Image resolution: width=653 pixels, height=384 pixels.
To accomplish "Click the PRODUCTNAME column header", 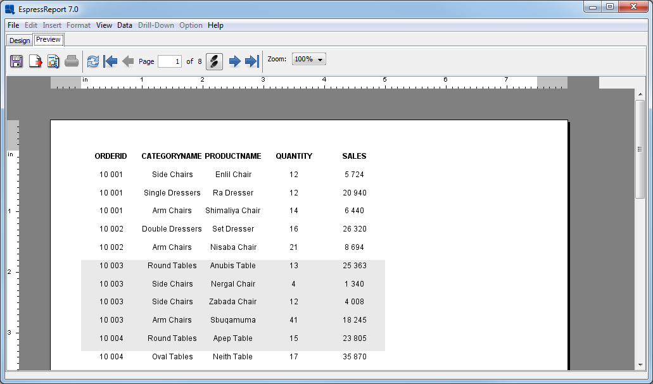I will [233, 156].
